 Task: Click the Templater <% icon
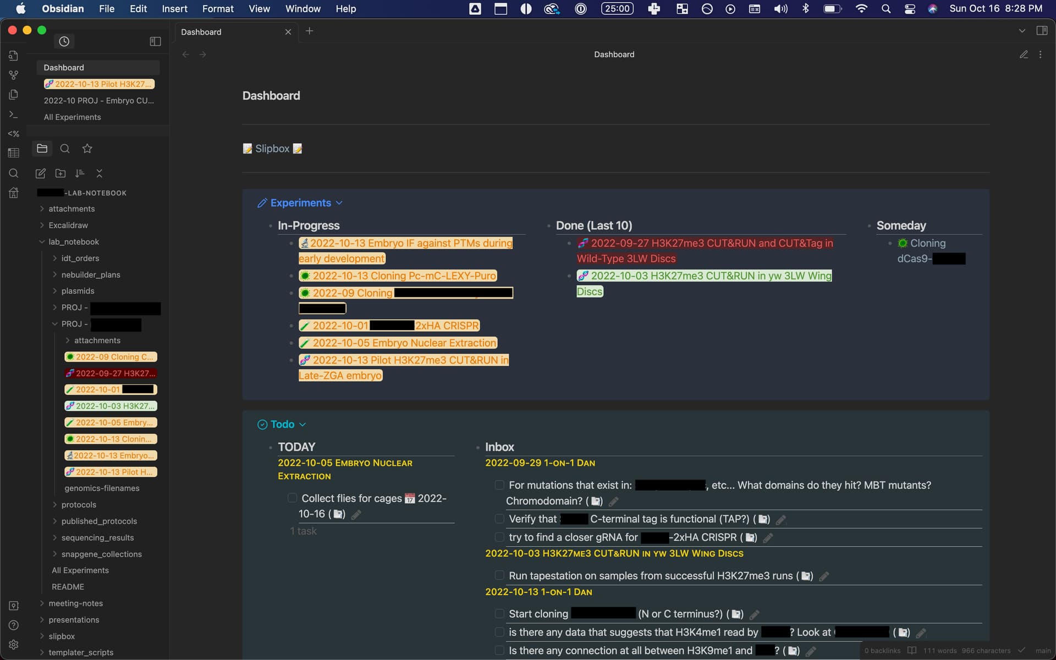(13, 134)
